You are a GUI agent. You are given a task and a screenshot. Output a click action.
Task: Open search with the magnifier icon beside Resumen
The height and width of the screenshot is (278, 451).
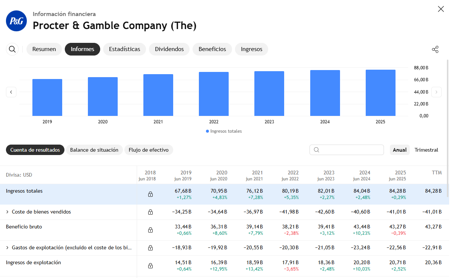coord(12,49)
